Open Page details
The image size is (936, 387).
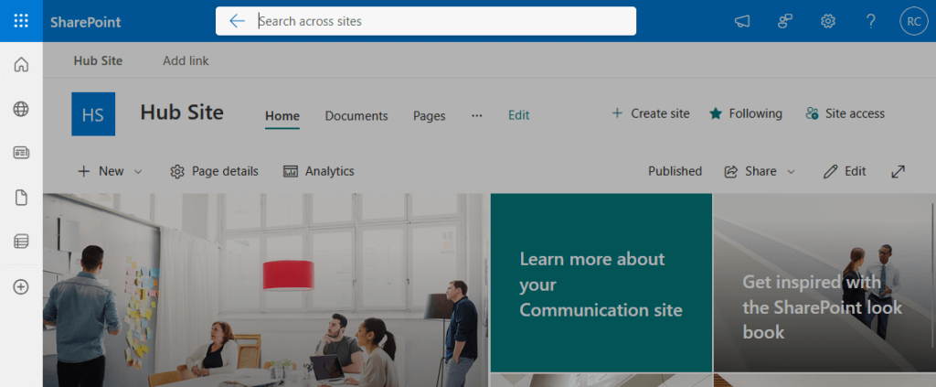214,171
